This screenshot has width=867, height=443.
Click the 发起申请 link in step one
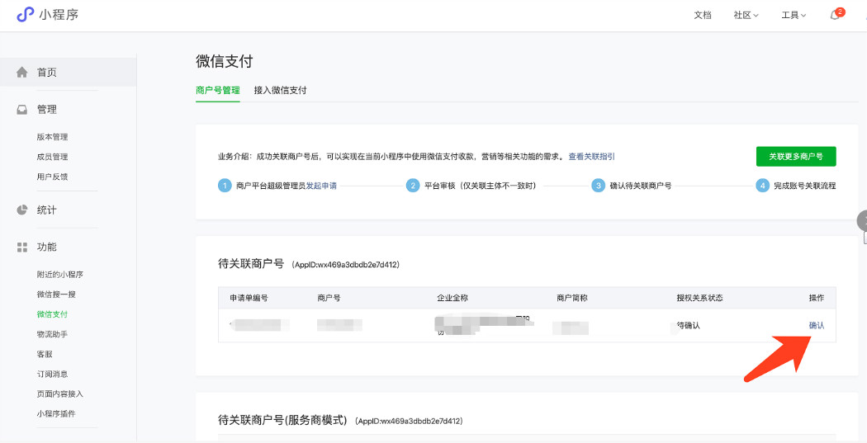point(321,186)
